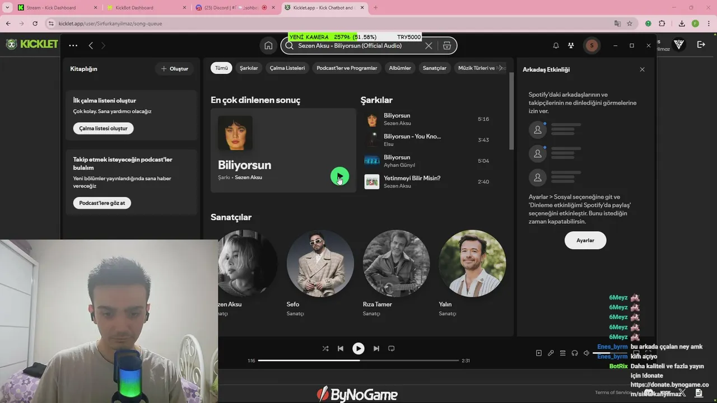This screenshot has height=403, width=717.
Task: Open connect to a device icon
Action: coord(575,353)
